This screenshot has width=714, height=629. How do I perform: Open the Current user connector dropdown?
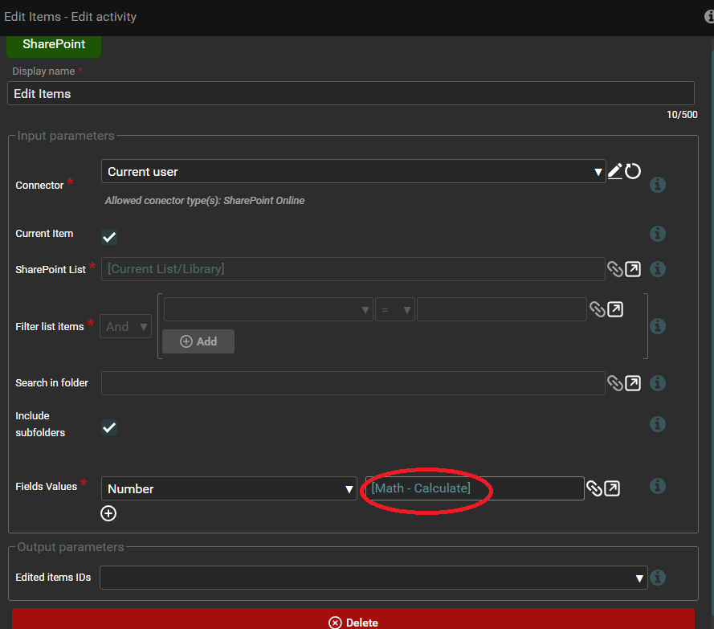[x=353, y=171]
